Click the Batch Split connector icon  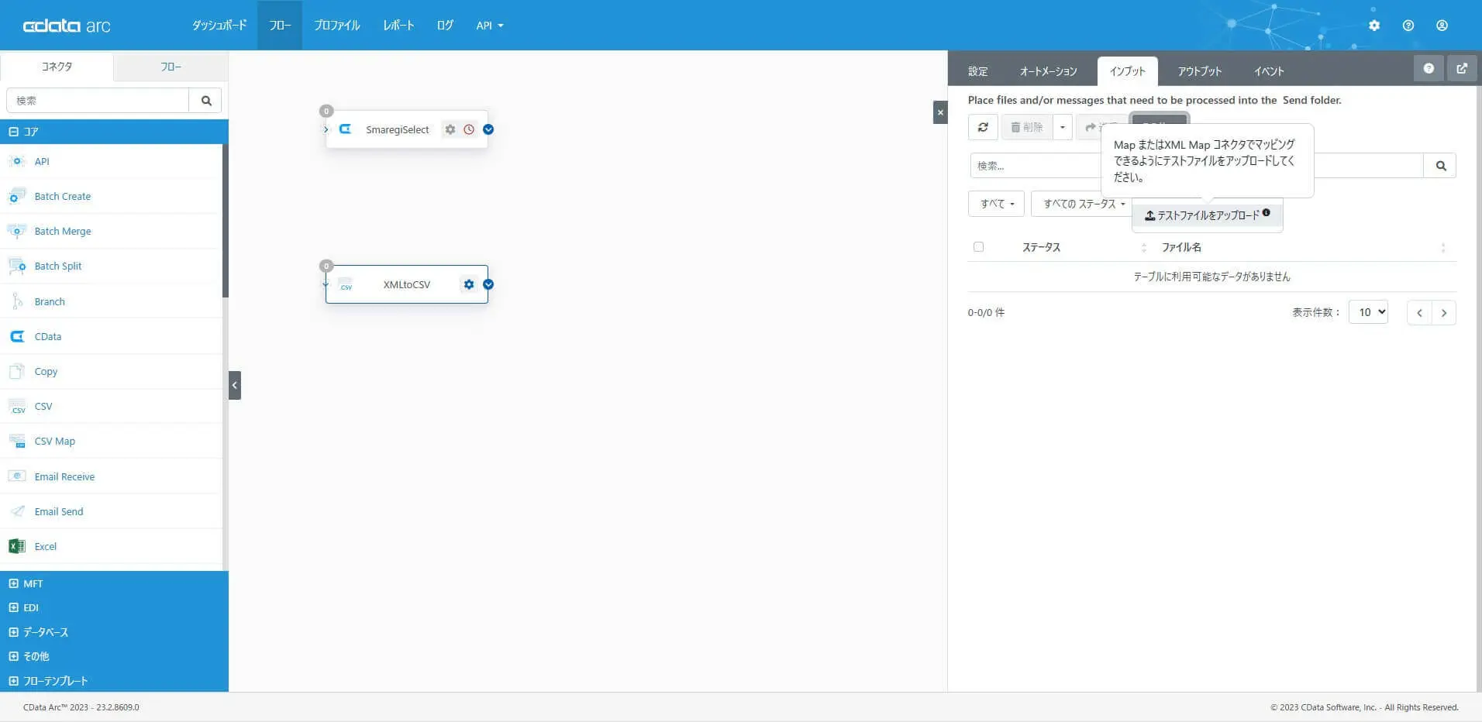coord(17,266)
